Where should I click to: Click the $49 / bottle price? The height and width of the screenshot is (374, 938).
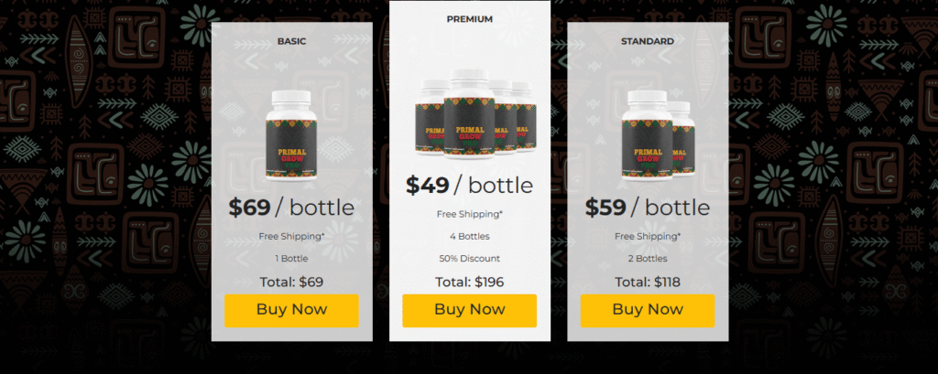[470, 186]
